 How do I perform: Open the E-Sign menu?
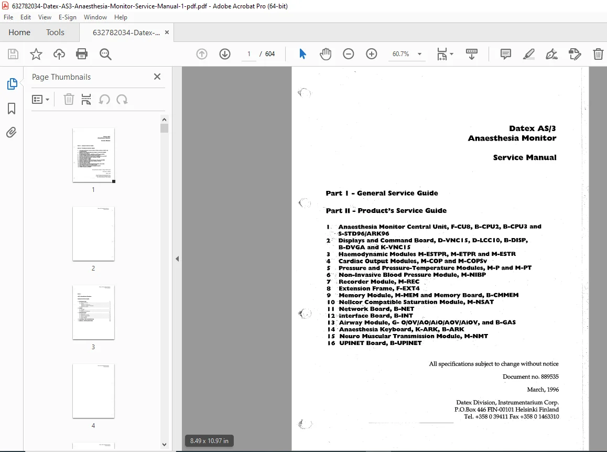tap(68, 17)
